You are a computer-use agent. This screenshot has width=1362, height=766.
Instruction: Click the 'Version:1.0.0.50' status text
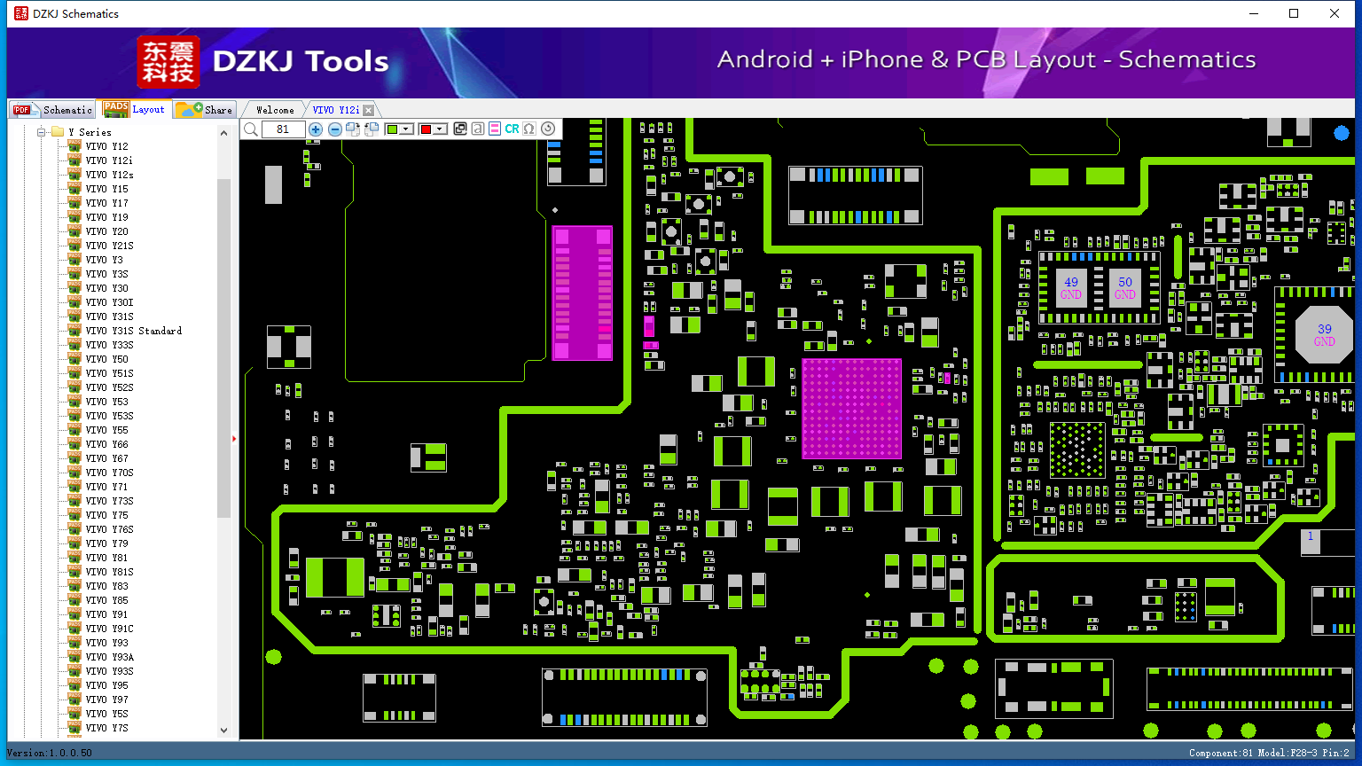pos(50,753)
